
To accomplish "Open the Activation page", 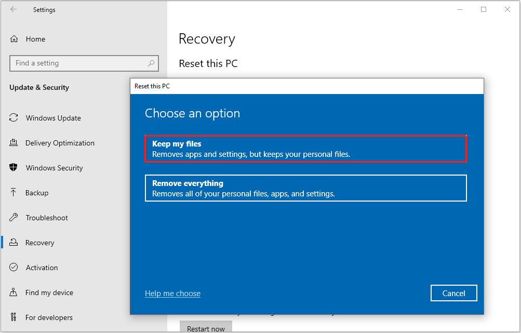I will [x=42, y=268].
